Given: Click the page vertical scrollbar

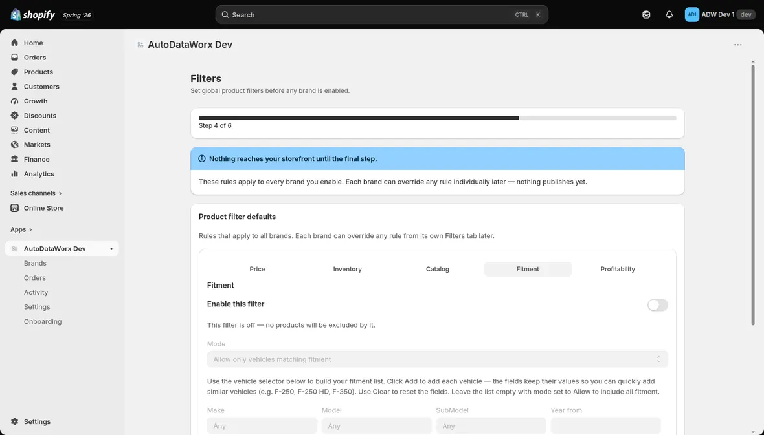Looking at the screenshot, I should click(x=753, y=195).
